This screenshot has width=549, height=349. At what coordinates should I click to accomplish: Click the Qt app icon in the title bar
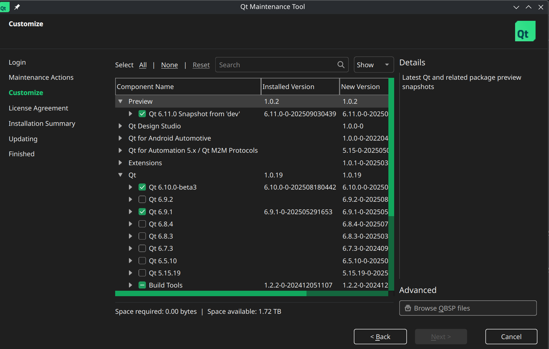[4, 7]
